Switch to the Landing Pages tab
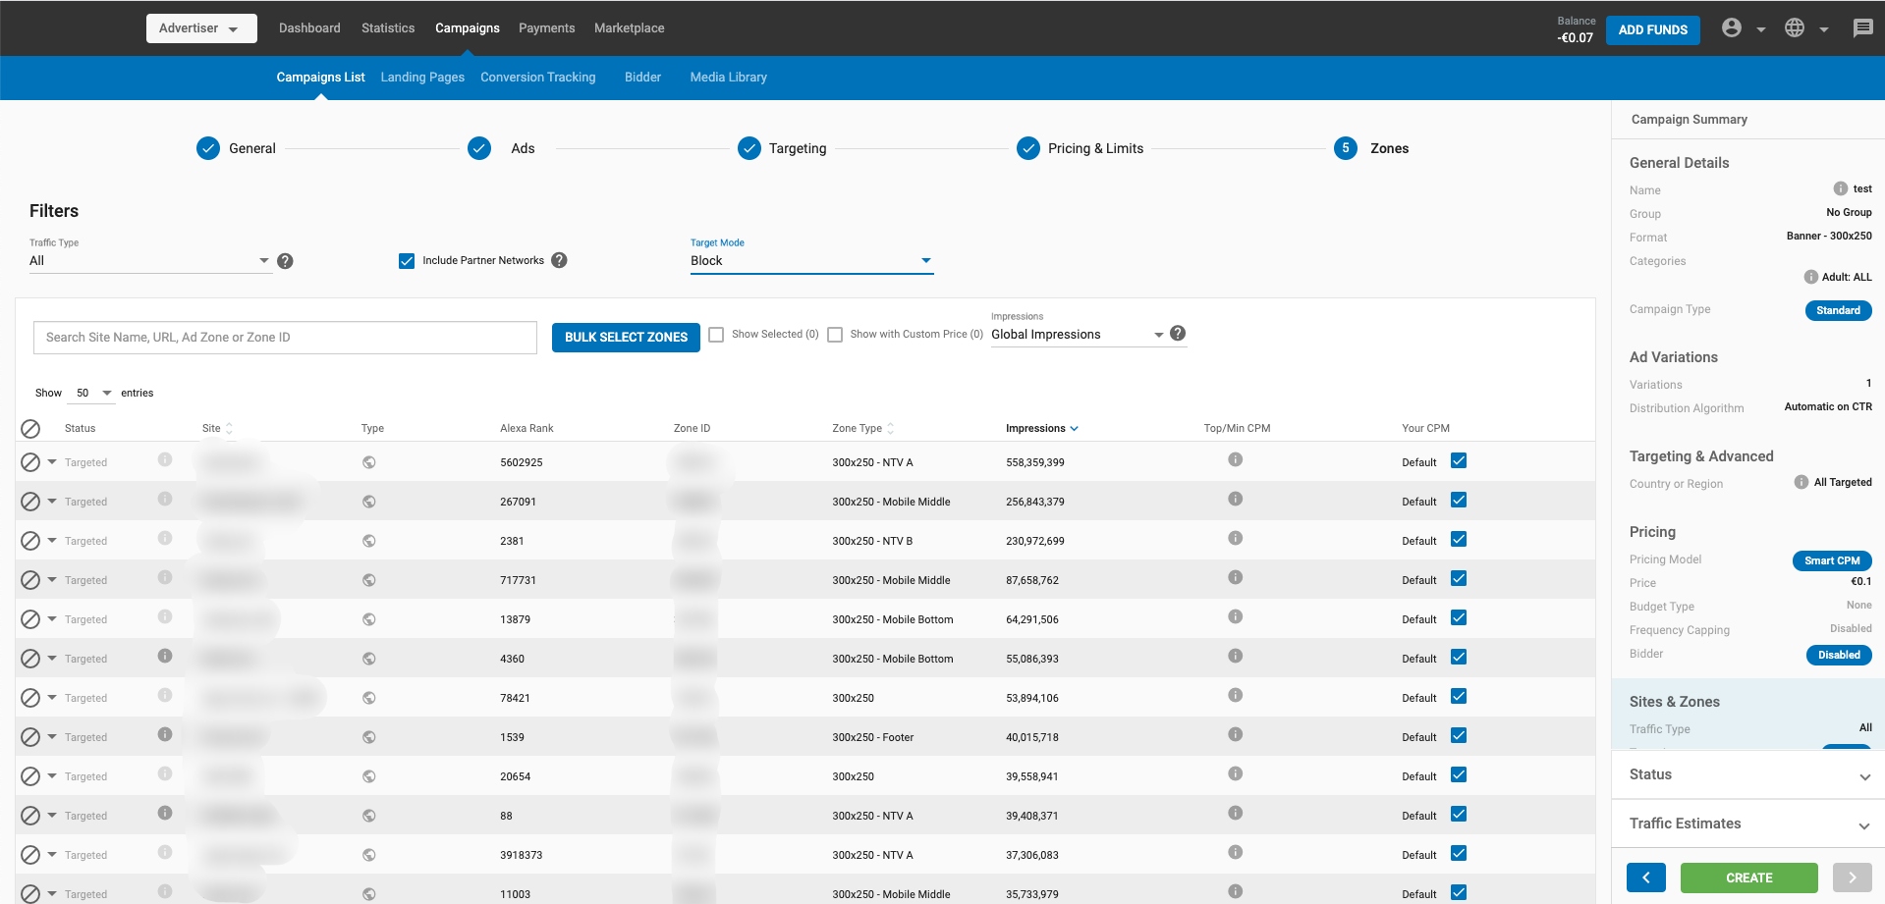1885x904 pixels. (x=422, y=78)
